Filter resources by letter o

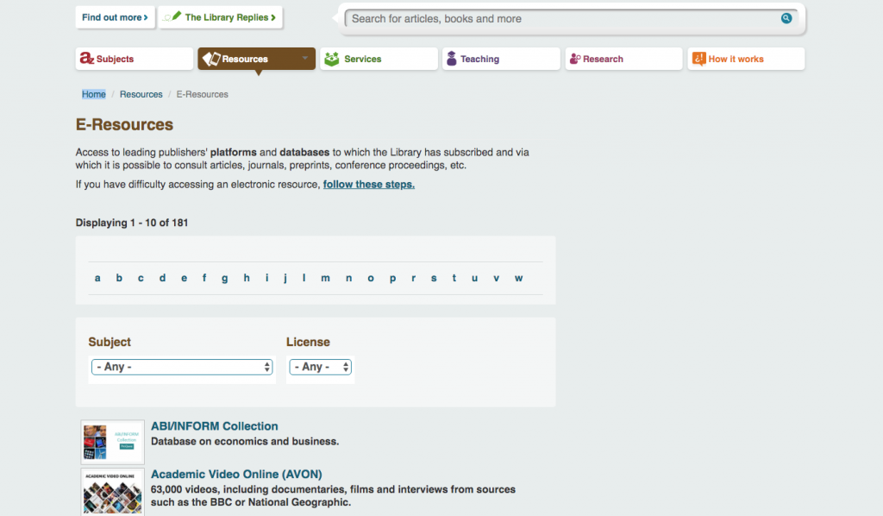click(x=371, y=278)
